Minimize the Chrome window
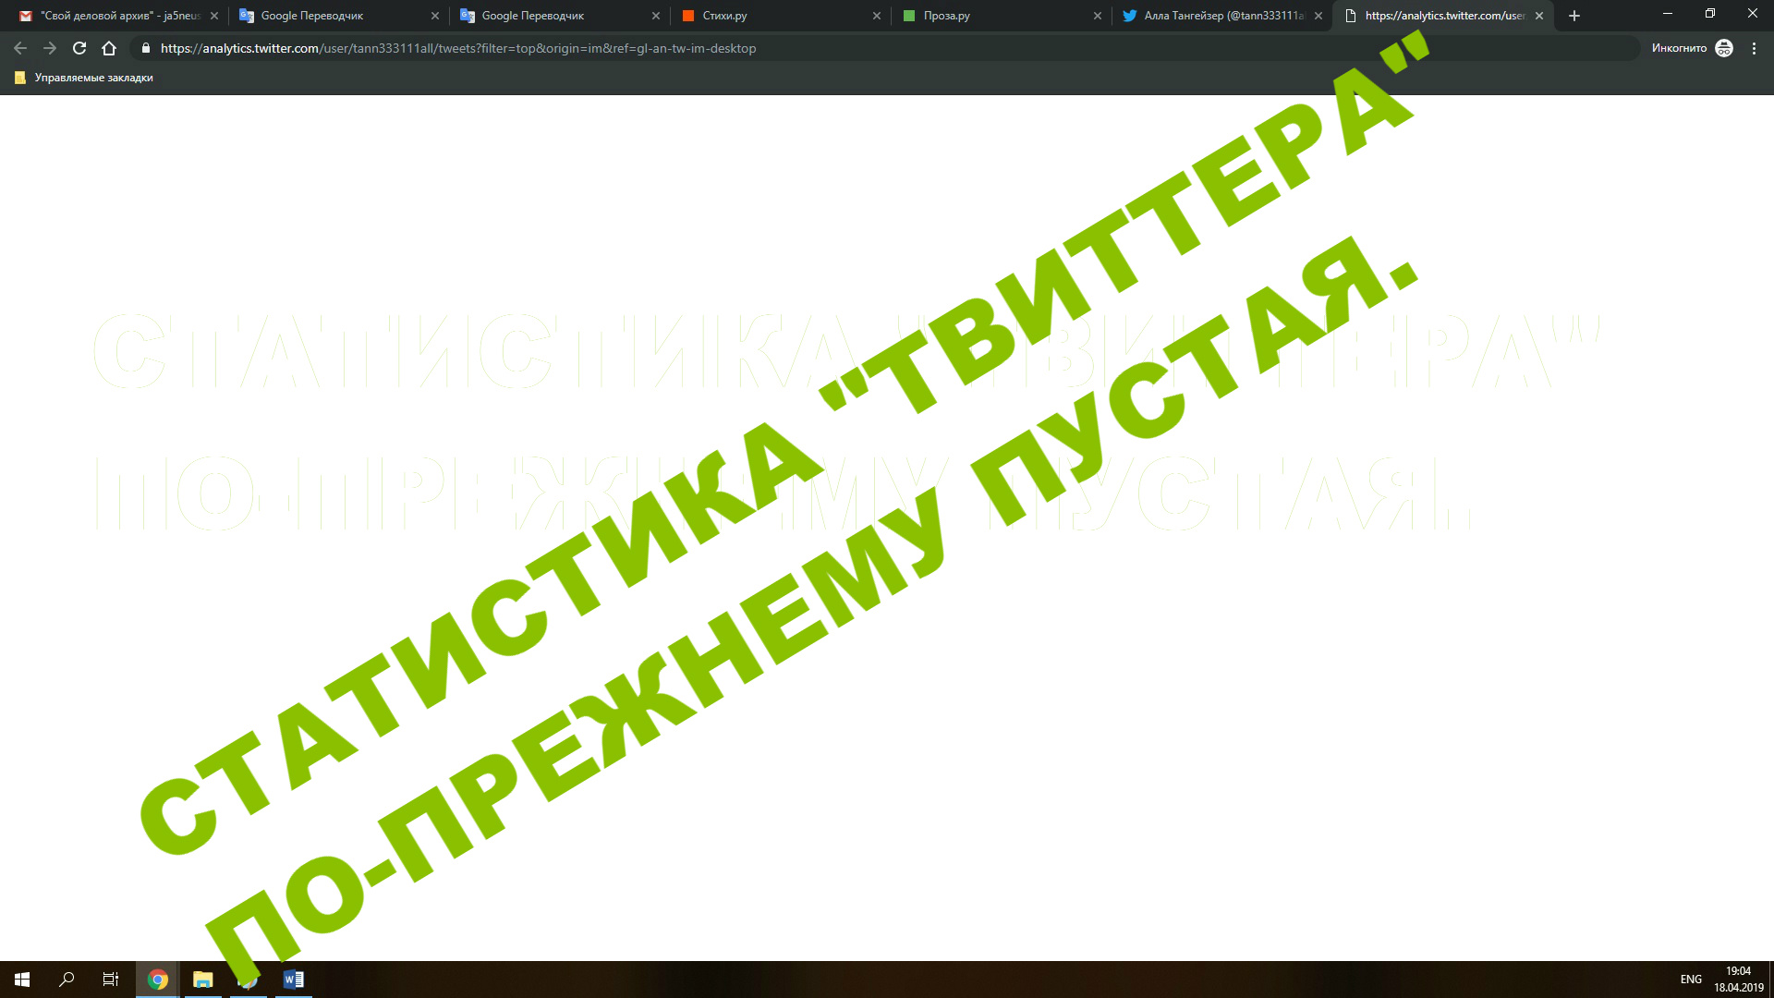This screenshot has width=1774, height=998. pos(1668,14)
